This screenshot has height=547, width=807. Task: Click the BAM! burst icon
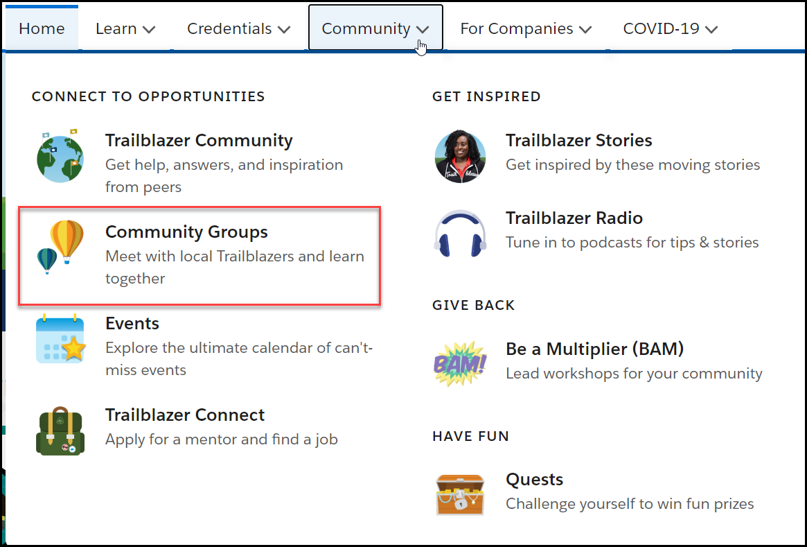[x=460, y=364]
